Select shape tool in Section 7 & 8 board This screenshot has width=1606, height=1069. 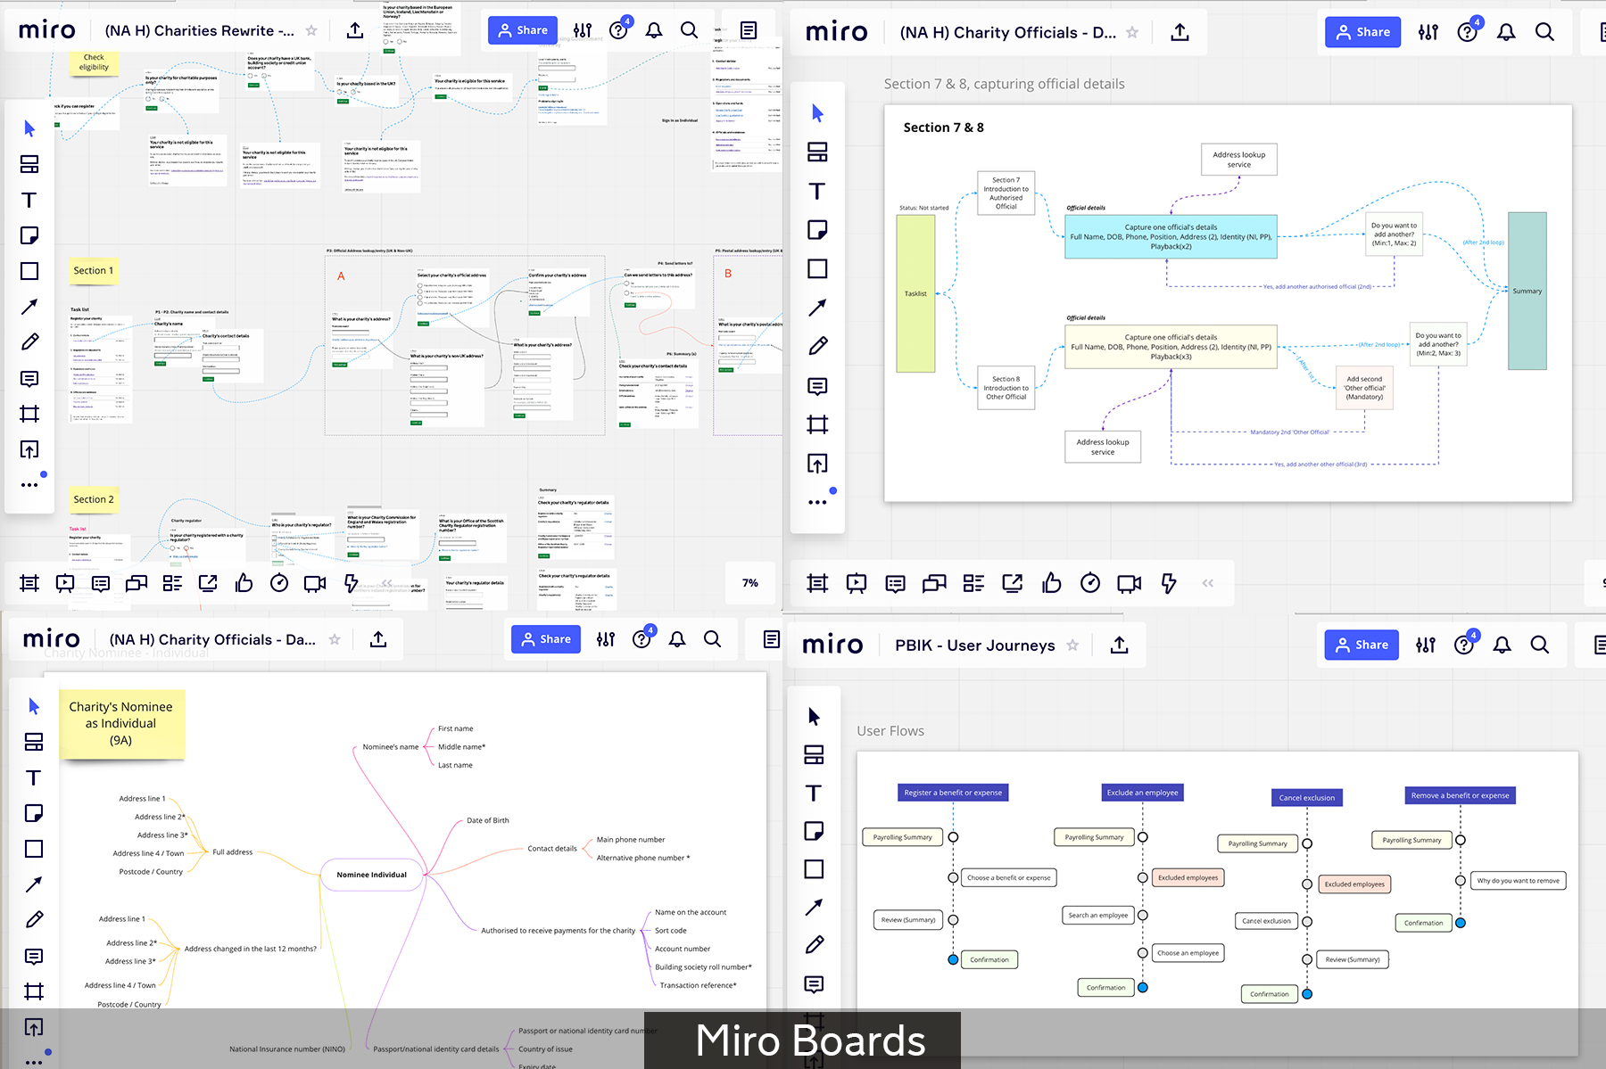tap(817, 268)
